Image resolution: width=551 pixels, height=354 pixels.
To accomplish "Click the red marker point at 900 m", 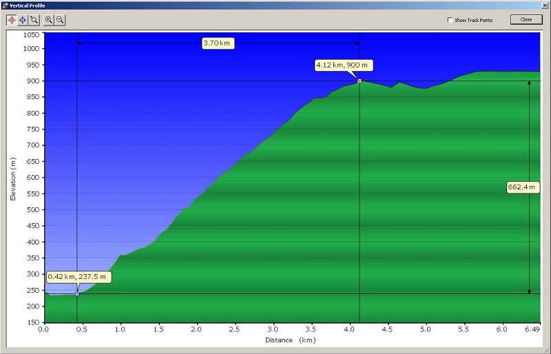I will 360,81.
